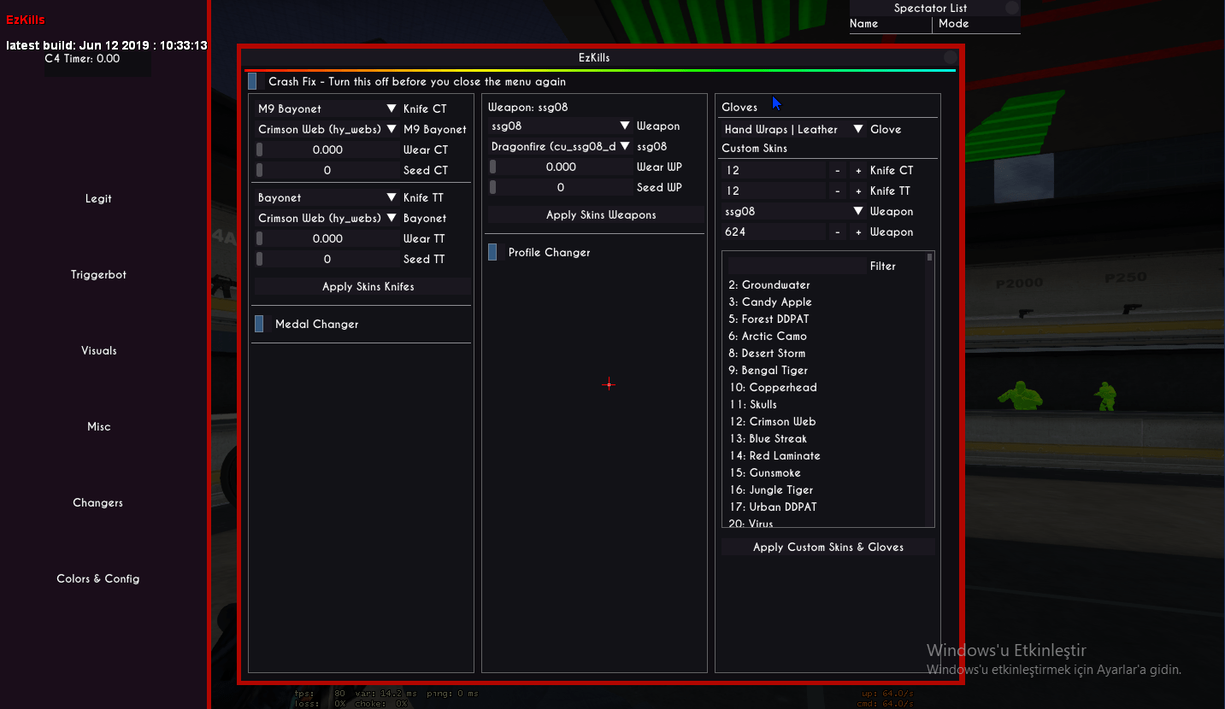Decrease Knife CT custom skin value with minus
The height and width of the screenshot is (709, 1225).
[x=838, y=170]
